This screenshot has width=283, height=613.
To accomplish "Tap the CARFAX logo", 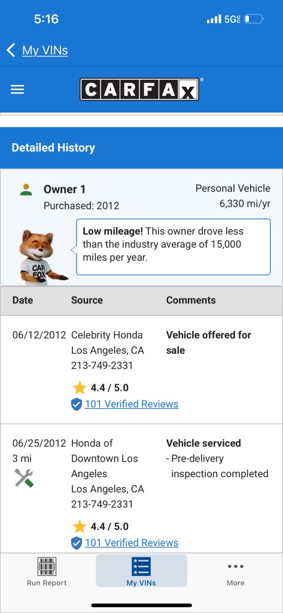I will (x=139, y=89).
